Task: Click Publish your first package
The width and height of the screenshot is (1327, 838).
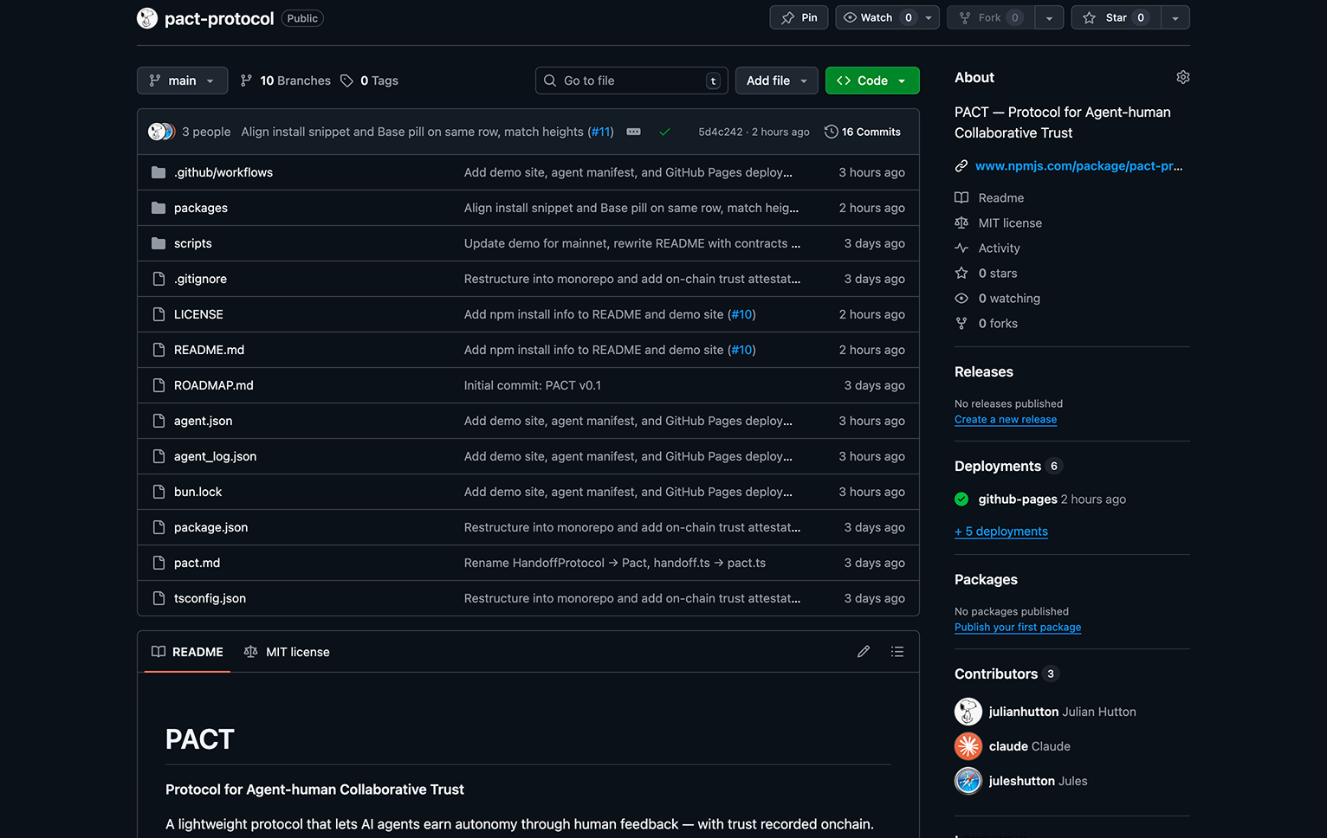Action: click(x=1018, y=628)
